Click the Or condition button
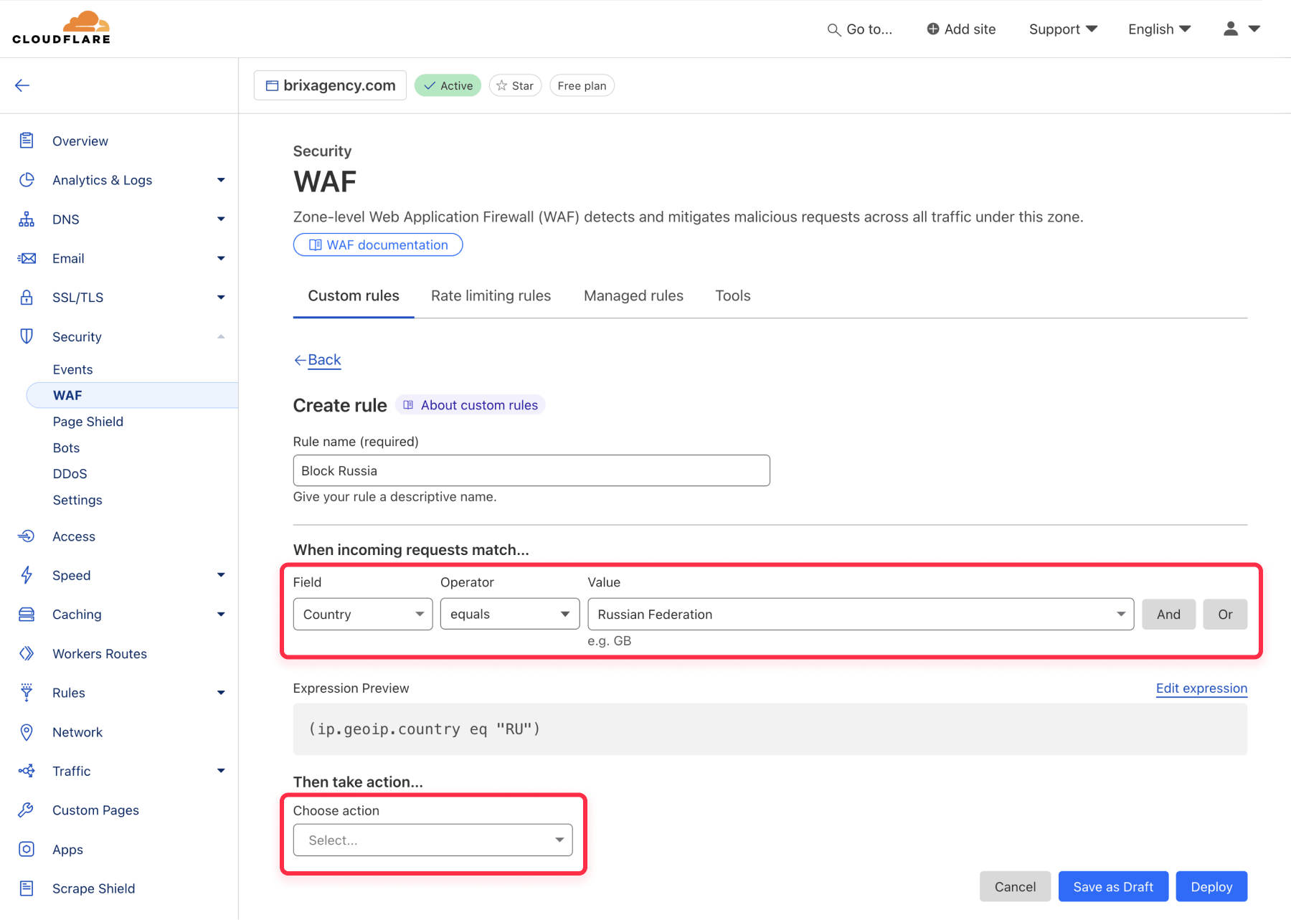This screenshot has width=1291, height=920. (1225, 615)
